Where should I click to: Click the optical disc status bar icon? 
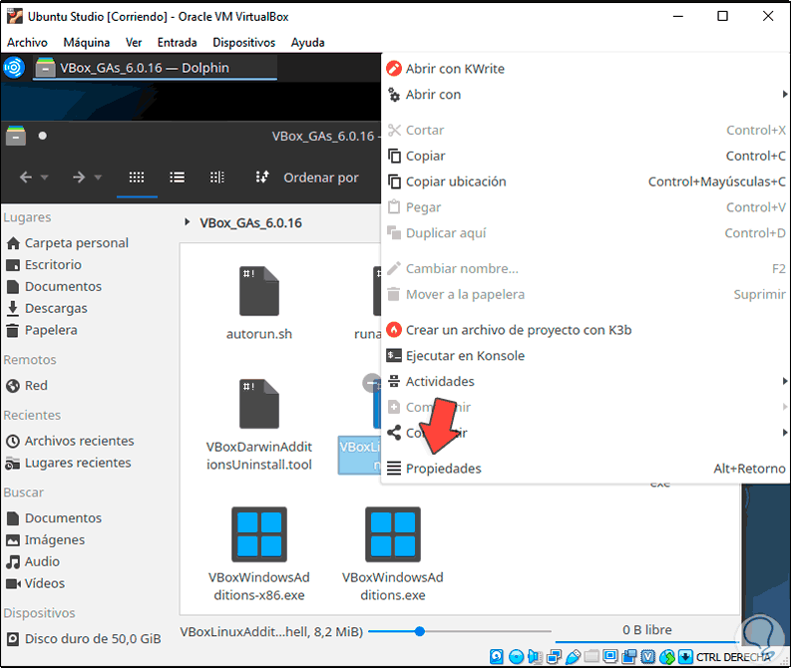516,656
